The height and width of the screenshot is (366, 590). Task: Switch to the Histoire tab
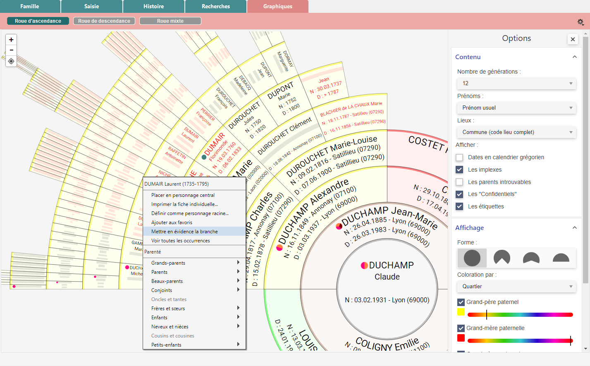point(154,6)
